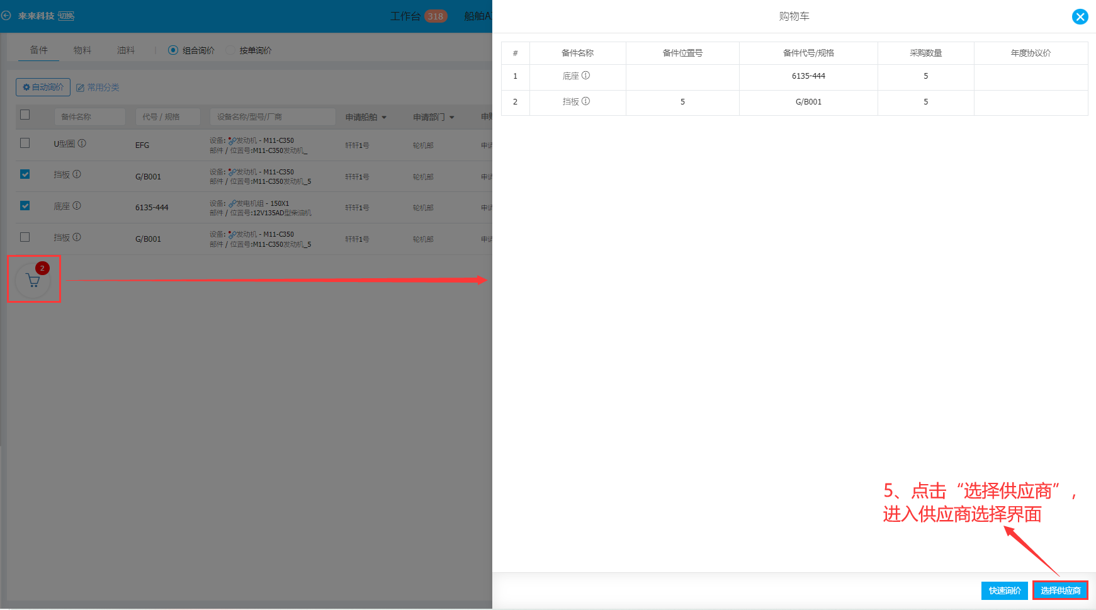Check the last 挡板 G/B001 row checkbox
Screen dimensions: 1096x610
tap(25, 237)
